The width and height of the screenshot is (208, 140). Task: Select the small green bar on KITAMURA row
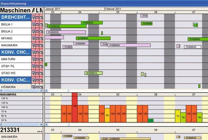tap(199, 86)
